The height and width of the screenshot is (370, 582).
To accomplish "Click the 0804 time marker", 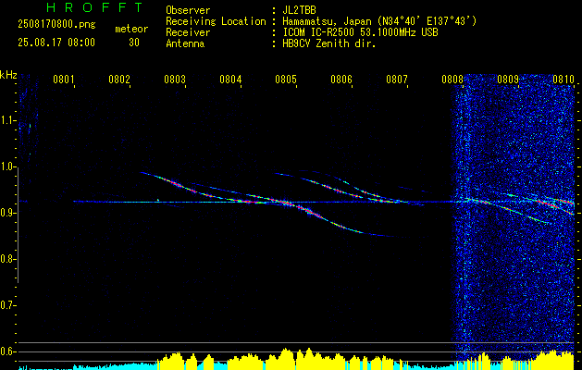I will [x=230, y=79].
